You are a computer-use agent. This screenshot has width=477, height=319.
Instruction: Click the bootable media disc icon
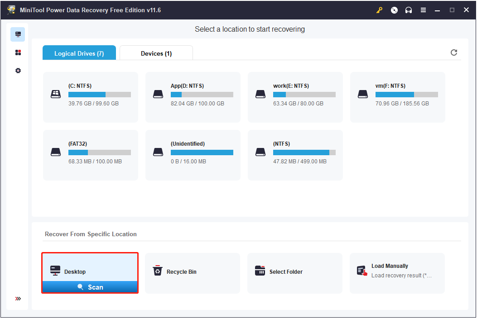click(x=394, y=10)
